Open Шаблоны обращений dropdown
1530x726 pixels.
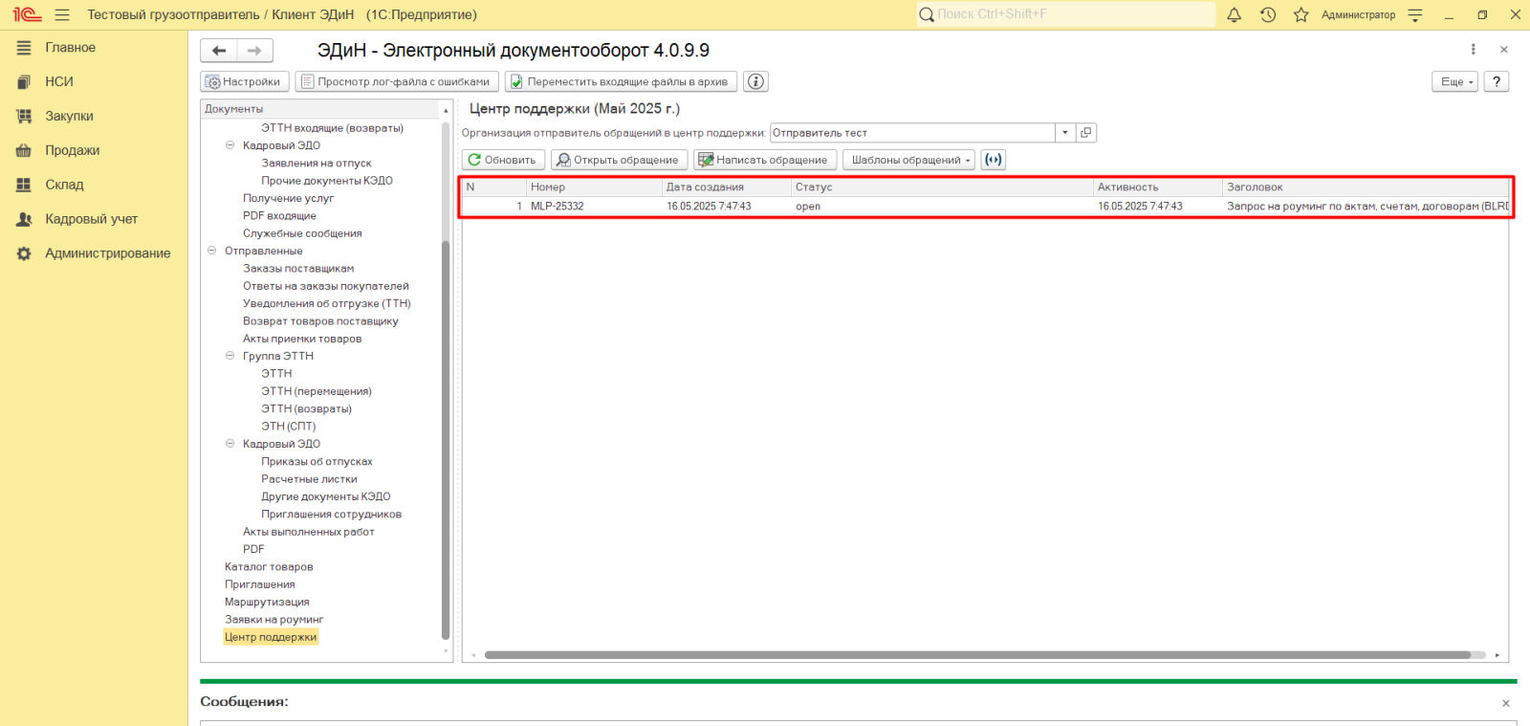(x=909, y=160)
